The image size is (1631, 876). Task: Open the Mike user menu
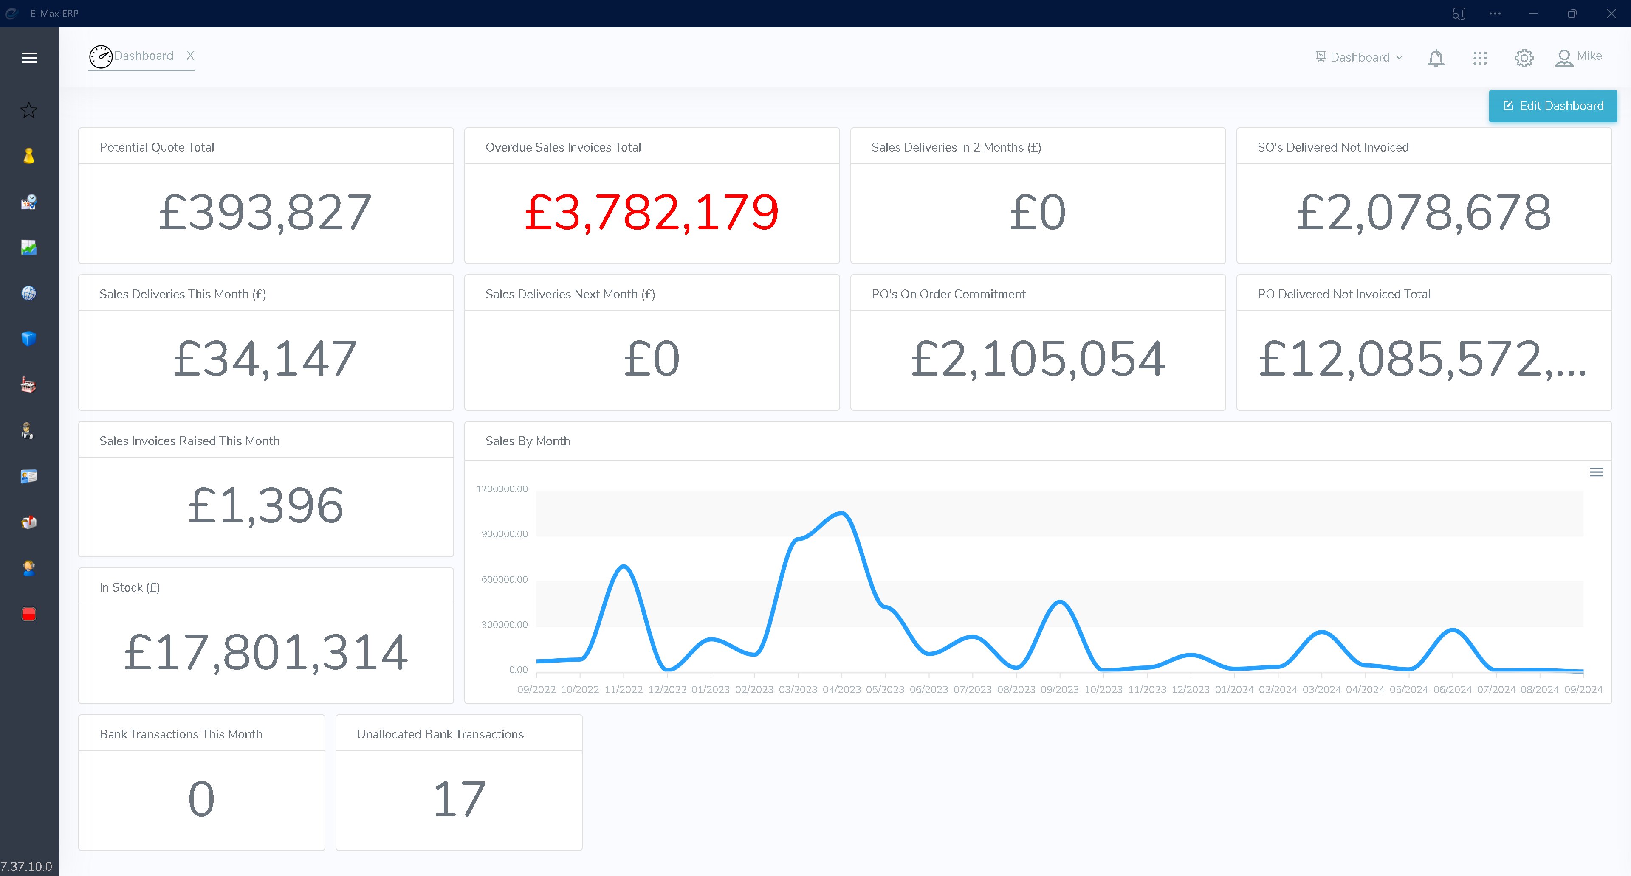click(1578, 57)
